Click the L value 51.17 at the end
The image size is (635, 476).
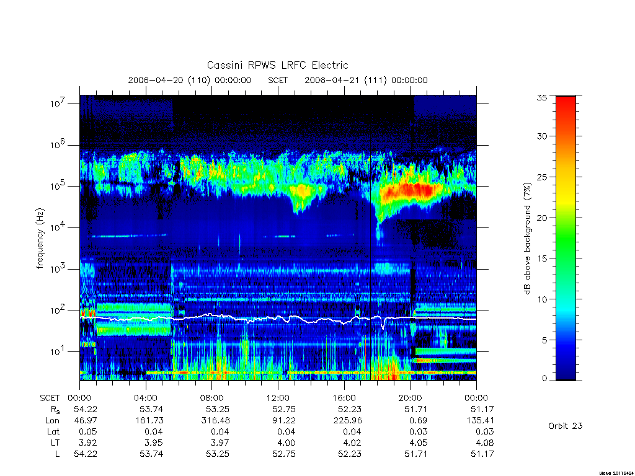482,454
